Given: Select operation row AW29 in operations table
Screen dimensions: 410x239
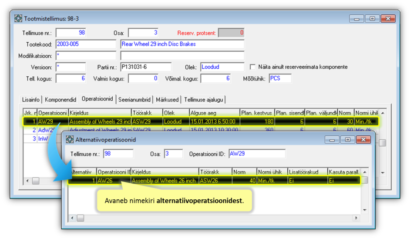Looking at the screenshot, I should point(201,121).
